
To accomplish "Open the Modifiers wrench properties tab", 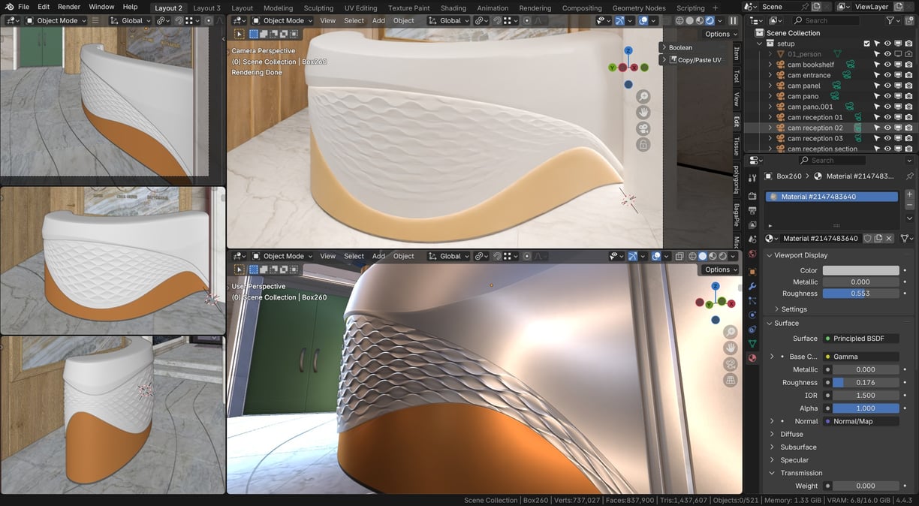I will click(752, 286).
